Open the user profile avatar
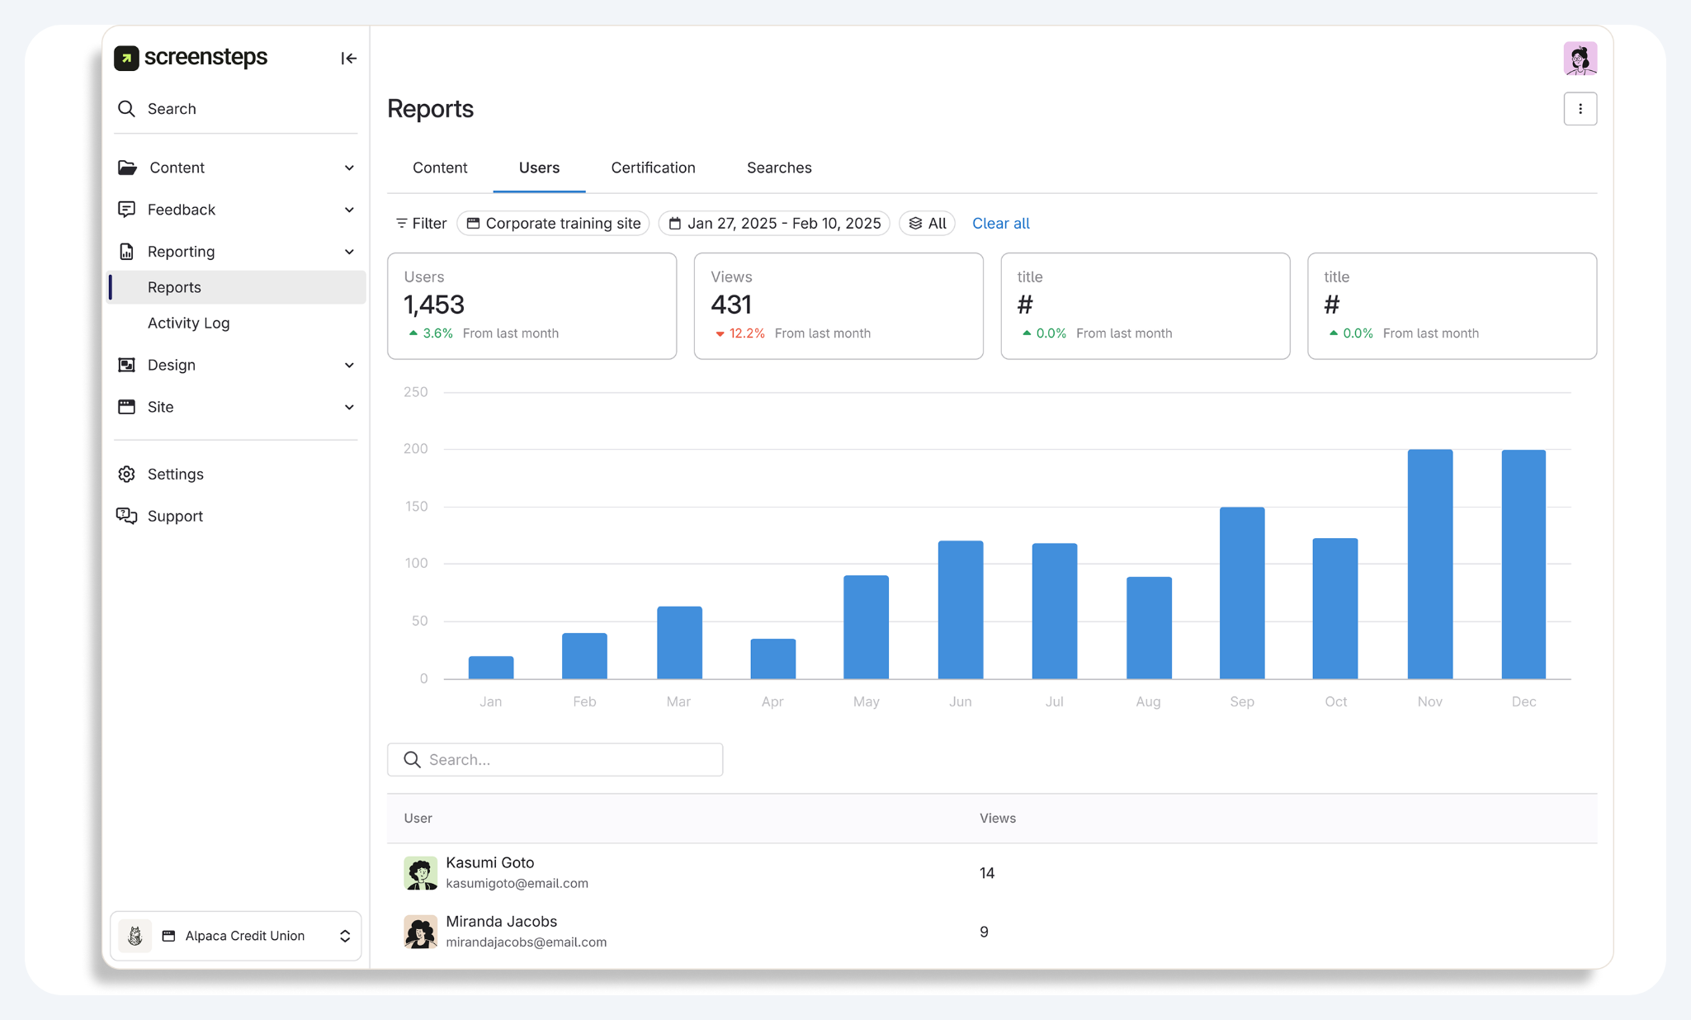The width and height of the screenshot is (1691, 1020). pos(1580,59)
